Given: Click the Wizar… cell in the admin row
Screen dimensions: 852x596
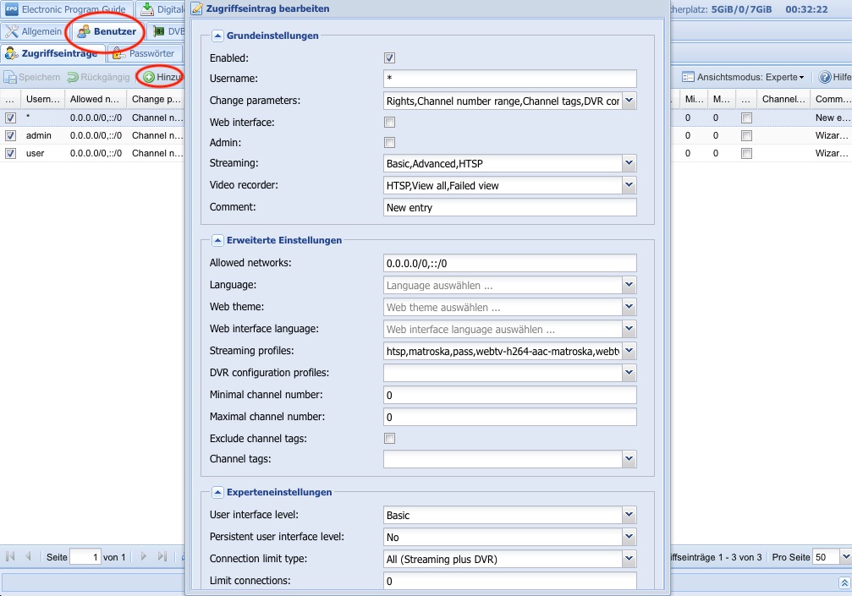Looking at the screenshot, I should 832,136.
